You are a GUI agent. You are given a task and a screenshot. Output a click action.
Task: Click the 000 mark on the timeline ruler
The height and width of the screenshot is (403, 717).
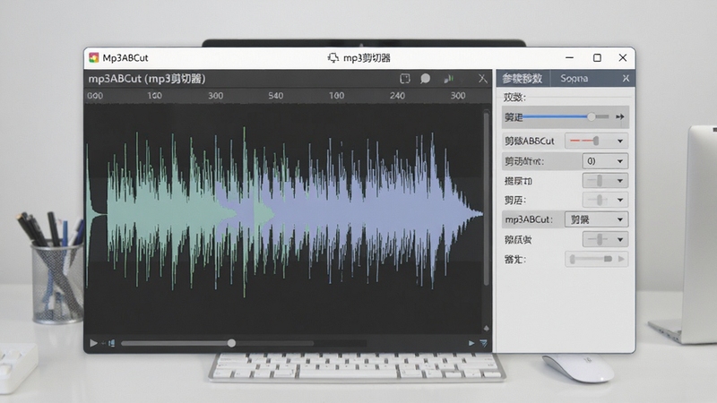pyautogui.click(x=95, y=96)
